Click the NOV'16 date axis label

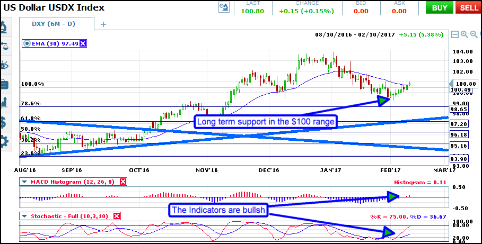tap(207, 170)
